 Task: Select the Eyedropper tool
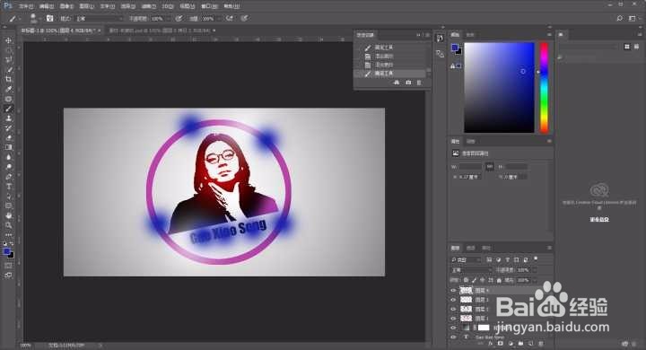click(8, 89)
